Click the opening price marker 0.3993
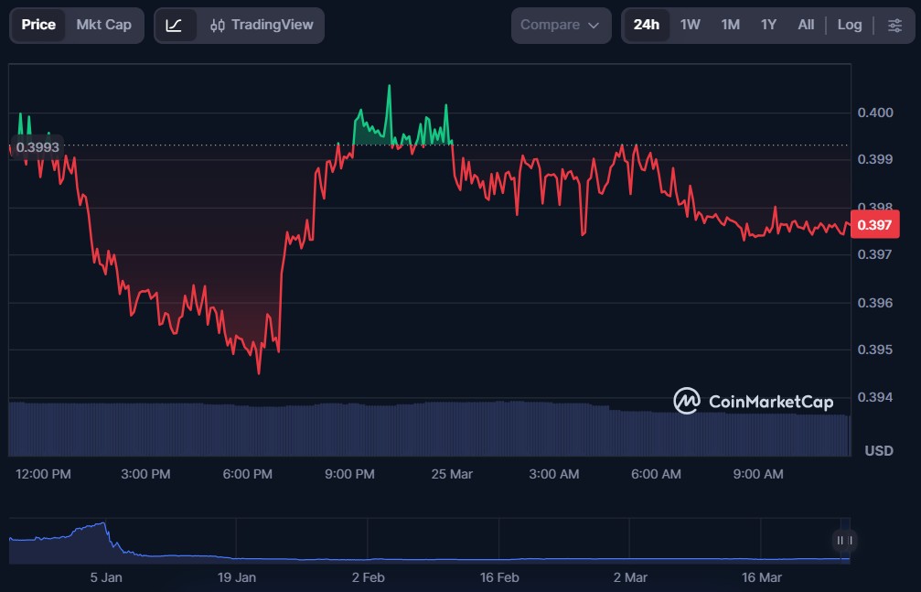The width and height of the screenshot is (921, 592). coord(37,146)
